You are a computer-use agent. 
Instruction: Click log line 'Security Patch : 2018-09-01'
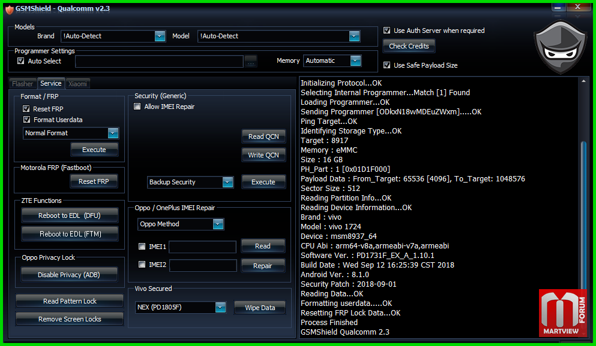(349, 284)
